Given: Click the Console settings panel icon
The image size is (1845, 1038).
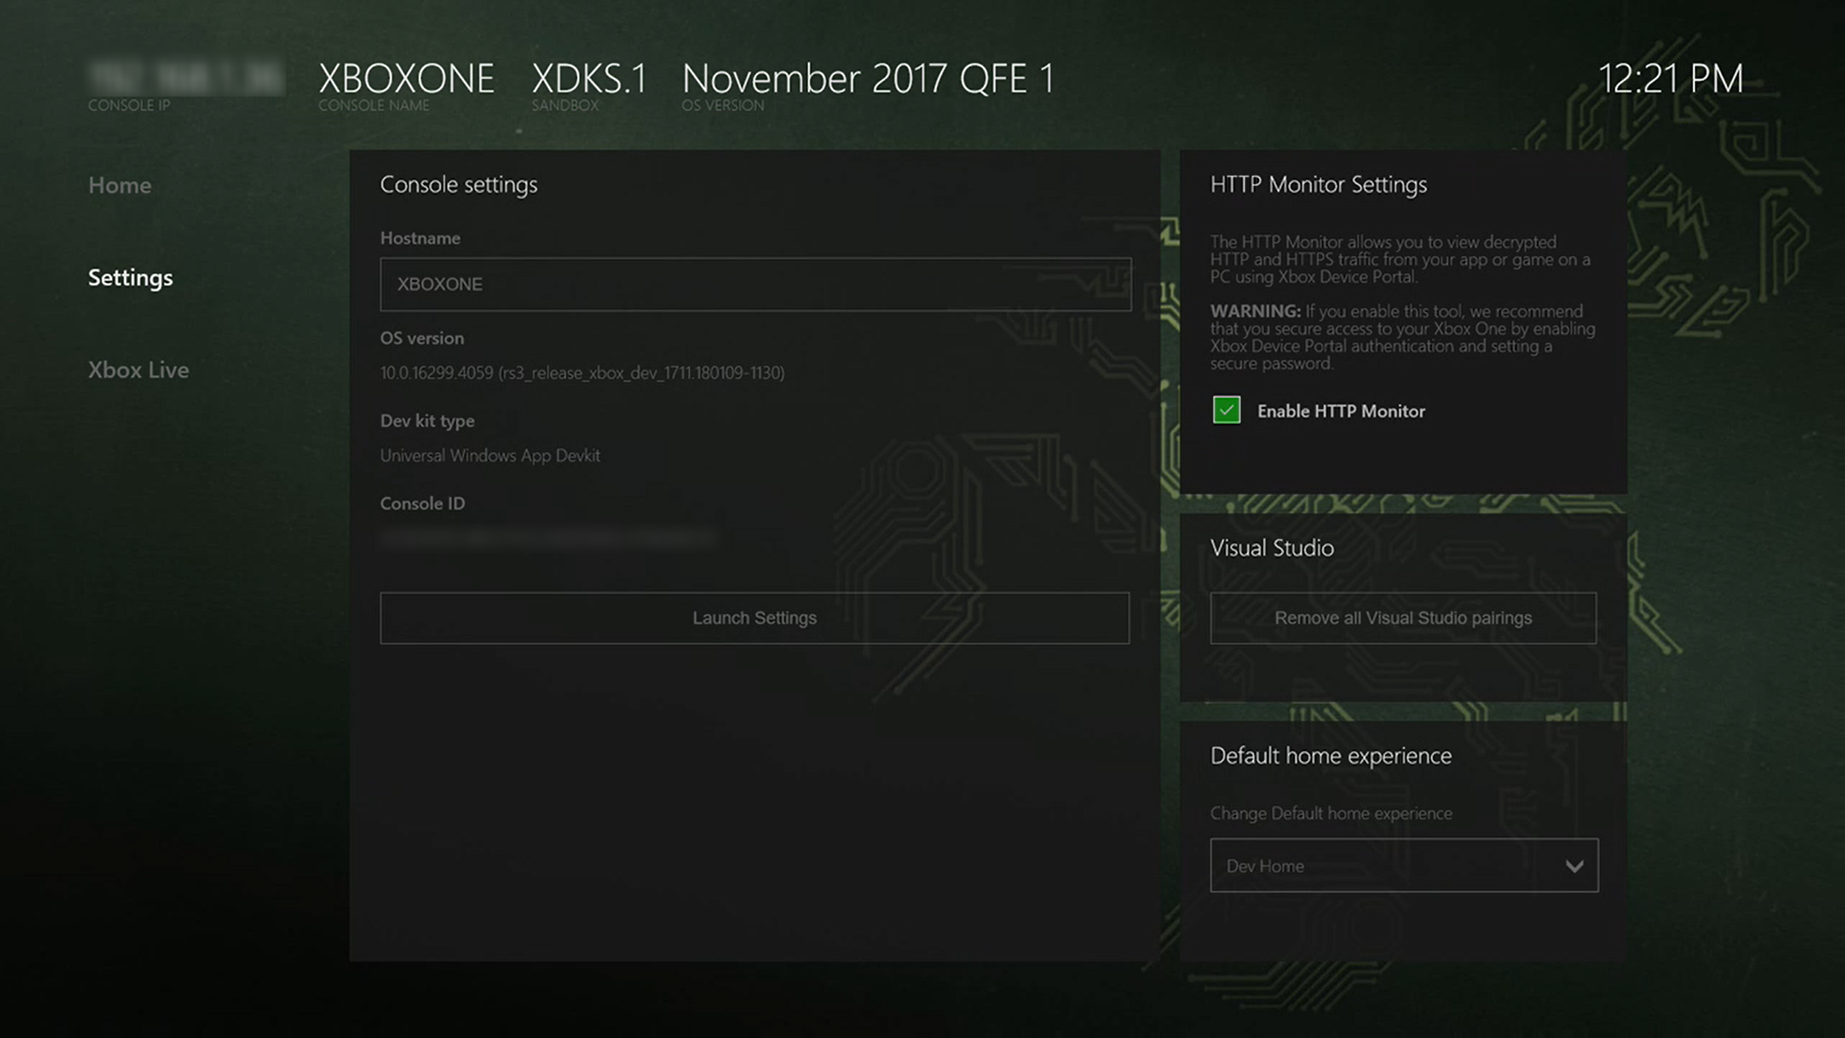Looking at the screenshot, I should coord(458,183).
